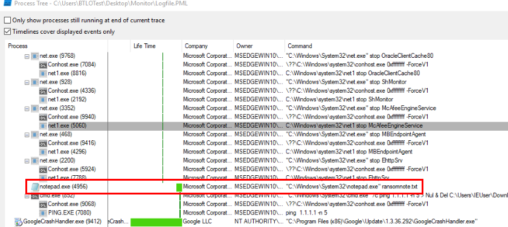This screenshot has height=227, width=508.
Task: Click the Conhost.exe (7084) console icon
Action: [x=43, y=64]
